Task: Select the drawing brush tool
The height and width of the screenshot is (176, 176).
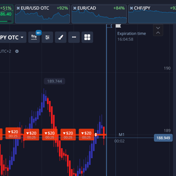Action: (x=61, y=37)
